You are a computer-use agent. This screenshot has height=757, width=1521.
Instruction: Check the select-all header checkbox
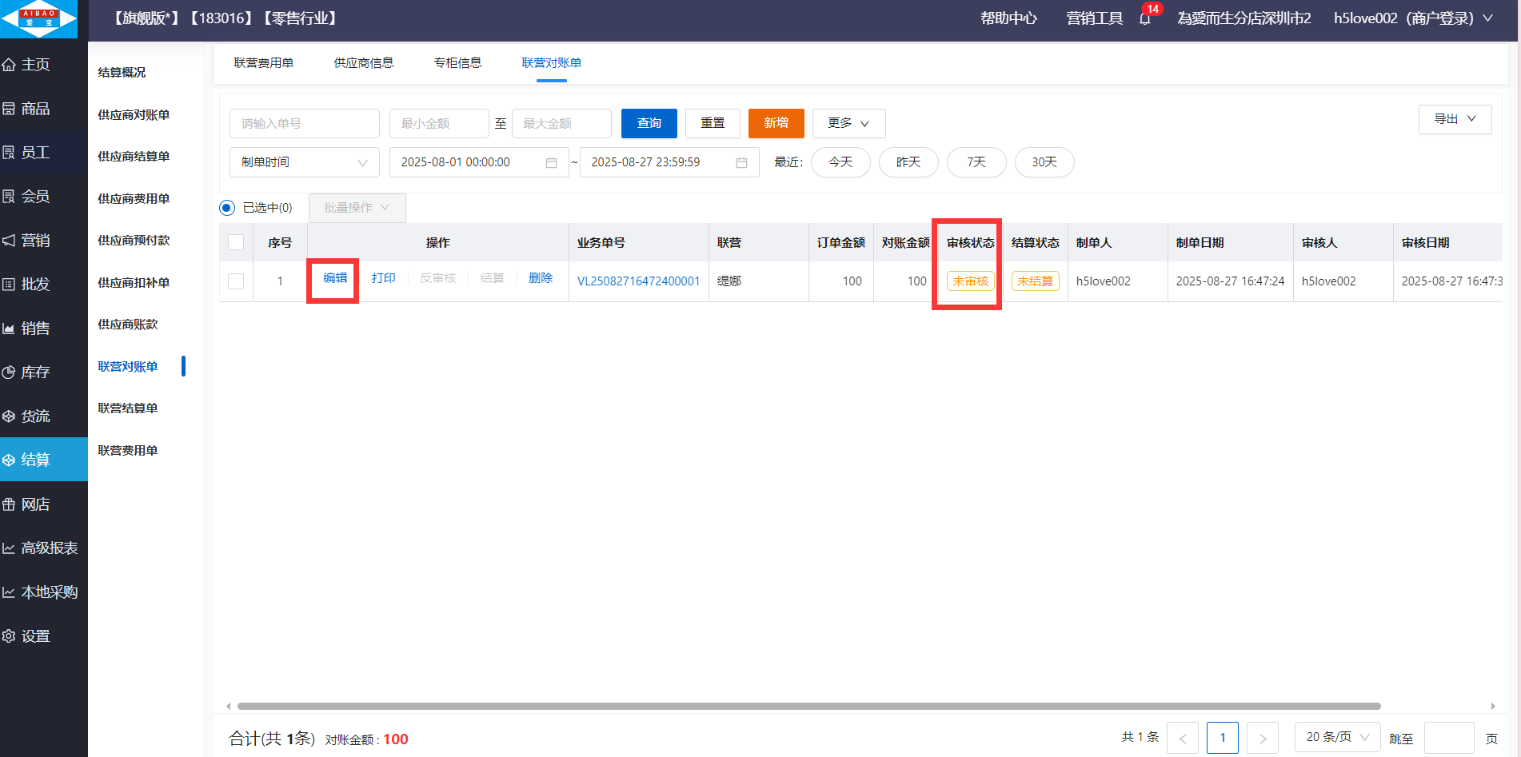236,242
